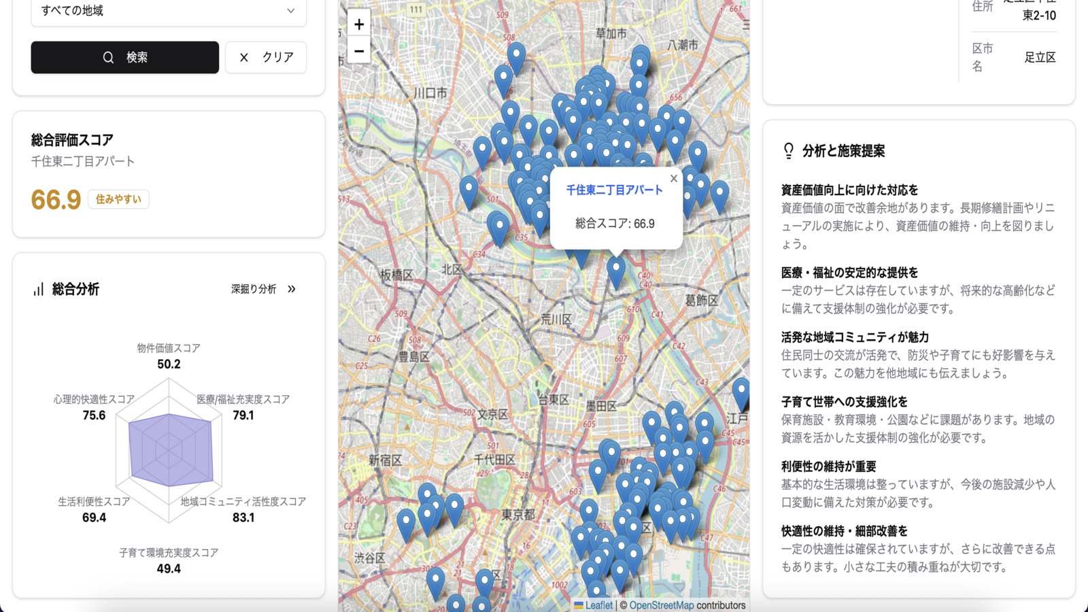
Task: Click the 千住東二丁目アパート title in popup
Action: point(615,190)
